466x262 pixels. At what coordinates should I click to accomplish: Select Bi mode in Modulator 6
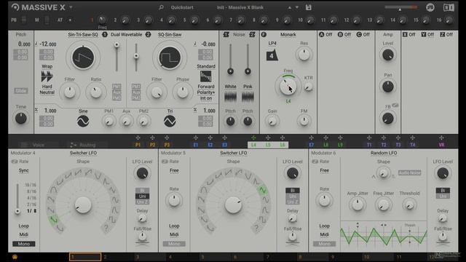(x=443, y=191)
